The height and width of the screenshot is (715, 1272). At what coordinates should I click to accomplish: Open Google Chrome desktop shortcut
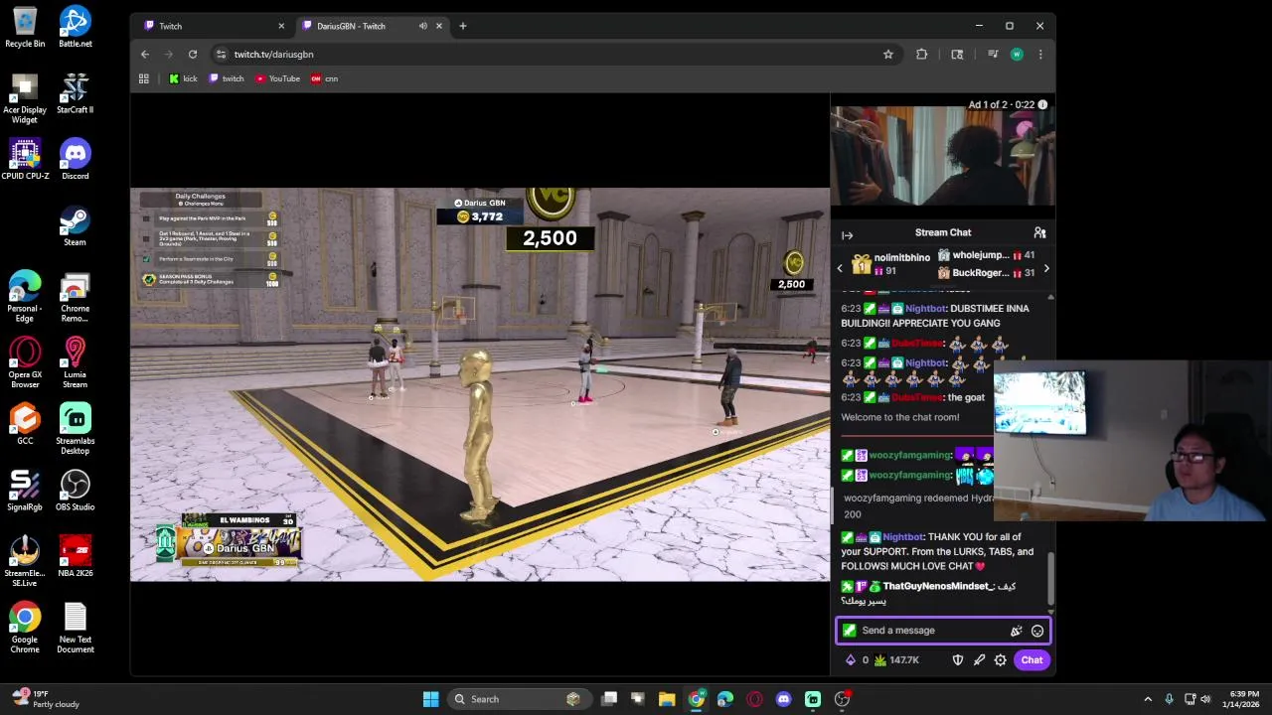coord(25,628)
